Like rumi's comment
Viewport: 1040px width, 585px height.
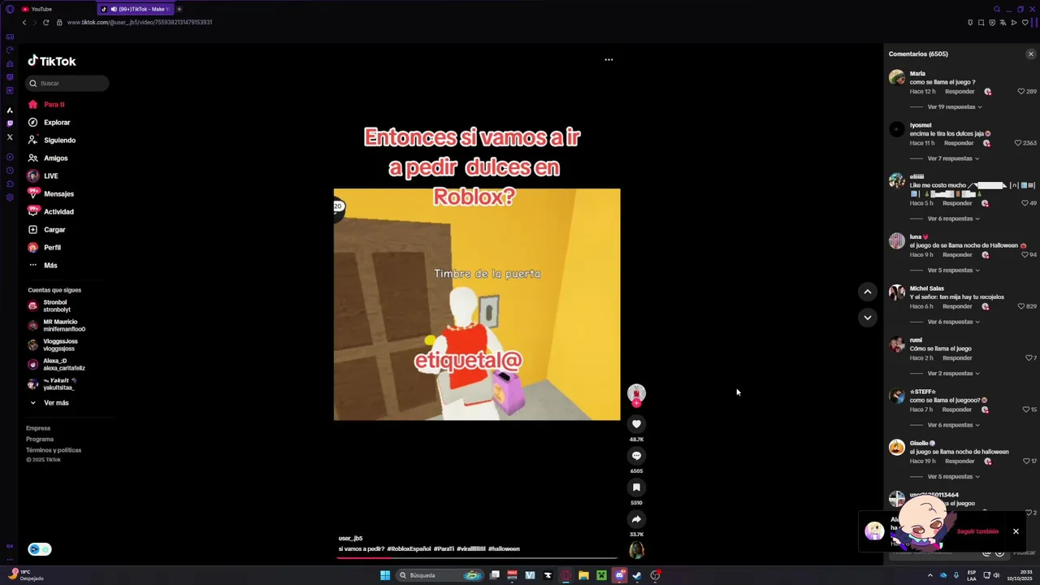click(1029, 358)
